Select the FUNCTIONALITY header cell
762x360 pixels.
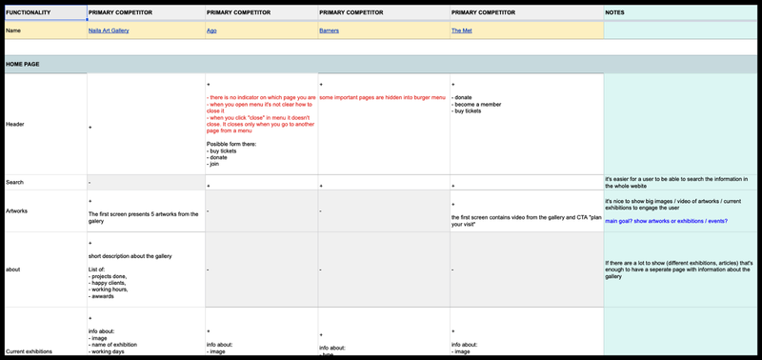tap(46, 12)
